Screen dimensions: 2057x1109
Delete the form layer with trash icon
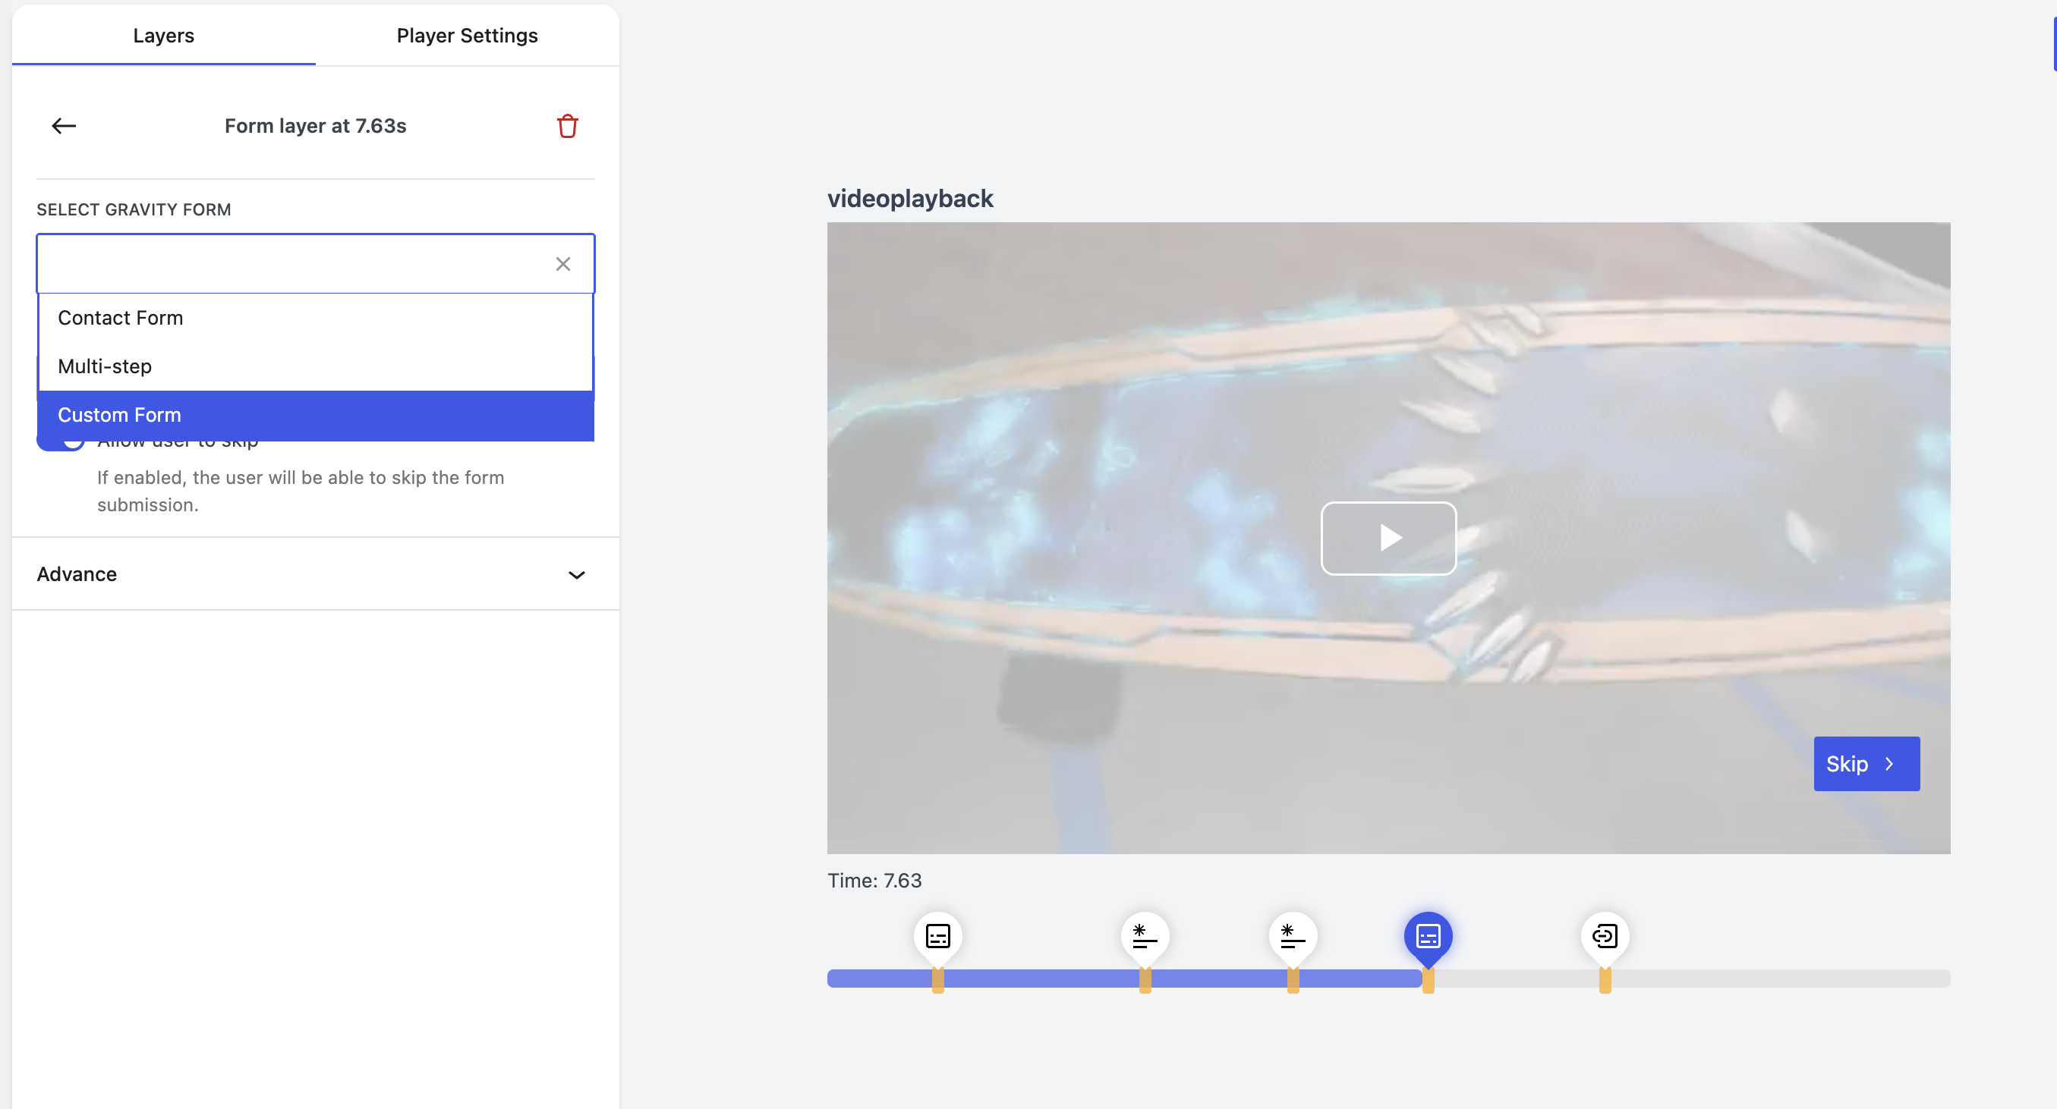click(x=567, y=125)
